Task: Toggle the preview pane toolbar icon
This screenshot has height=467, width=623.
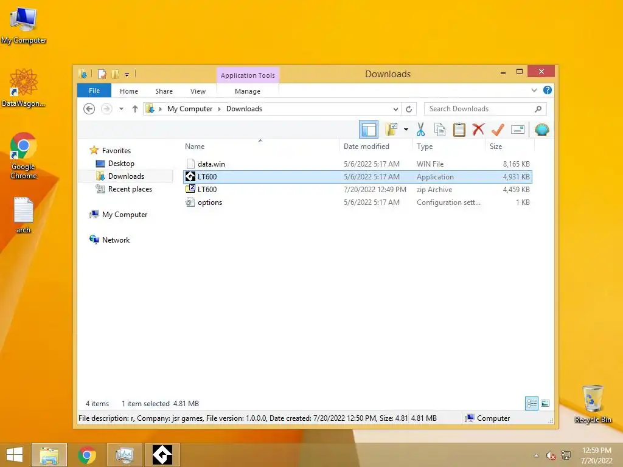Action: 368,130
